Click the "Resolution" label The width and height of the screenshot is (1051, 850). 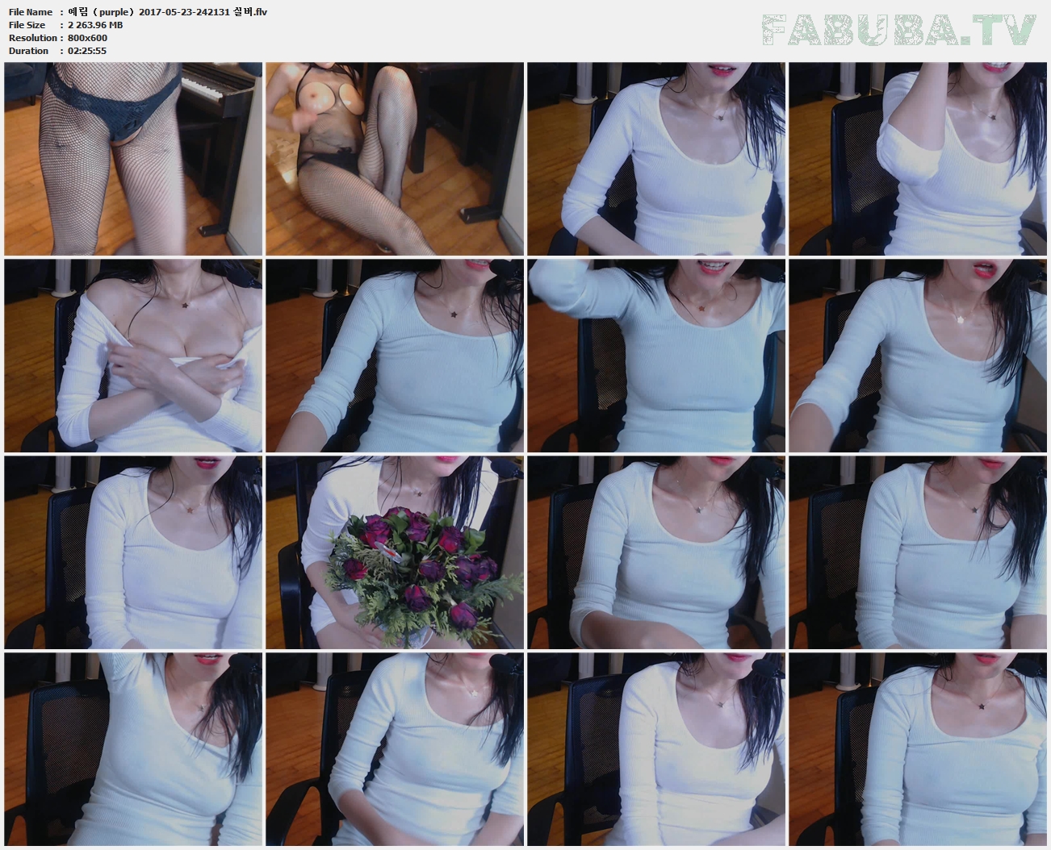click(33, 38)
